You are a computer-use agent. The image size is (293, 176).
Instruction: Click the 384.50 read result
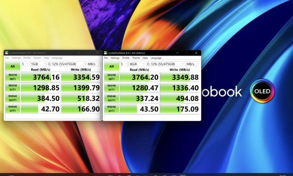[41, 98]
